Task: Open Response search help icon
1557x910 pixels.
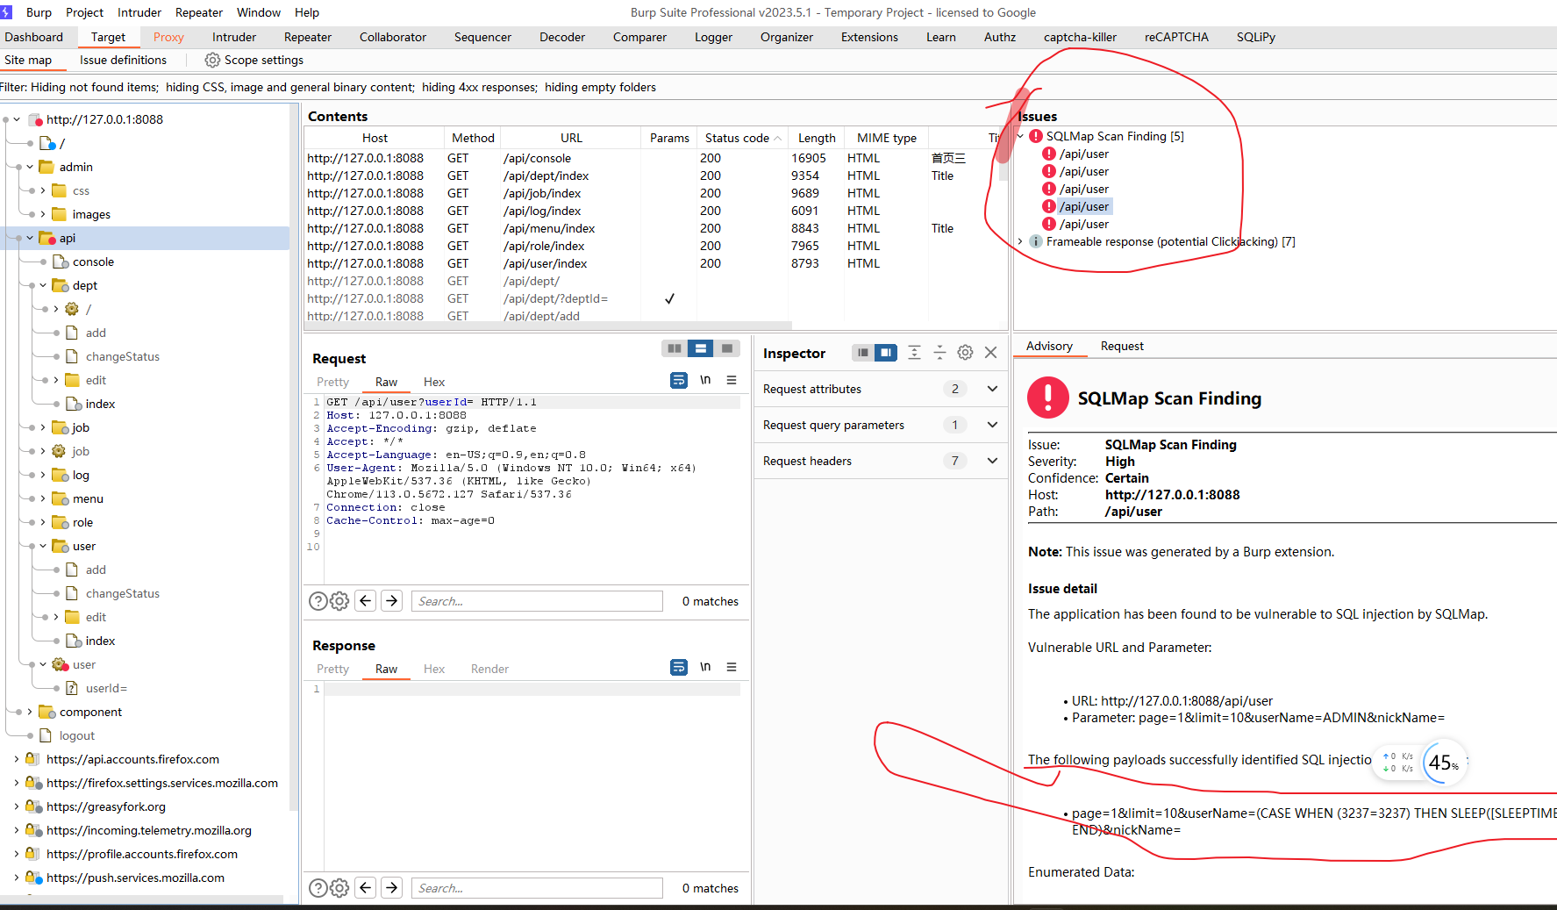Action: pos(318,888)
